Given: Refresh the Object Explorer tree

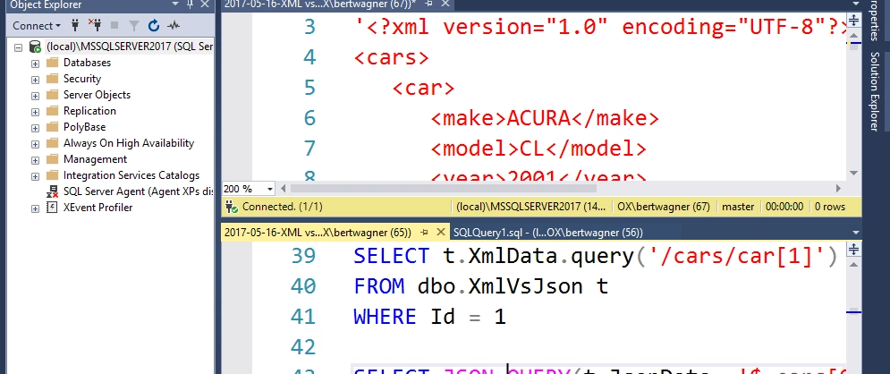Looking at the screenshot, I should tap(153, 26).
